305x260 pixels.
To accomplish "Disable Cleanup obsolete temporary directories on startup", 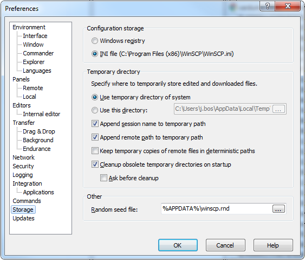I will pyautogui.click(x=95, y=164).
